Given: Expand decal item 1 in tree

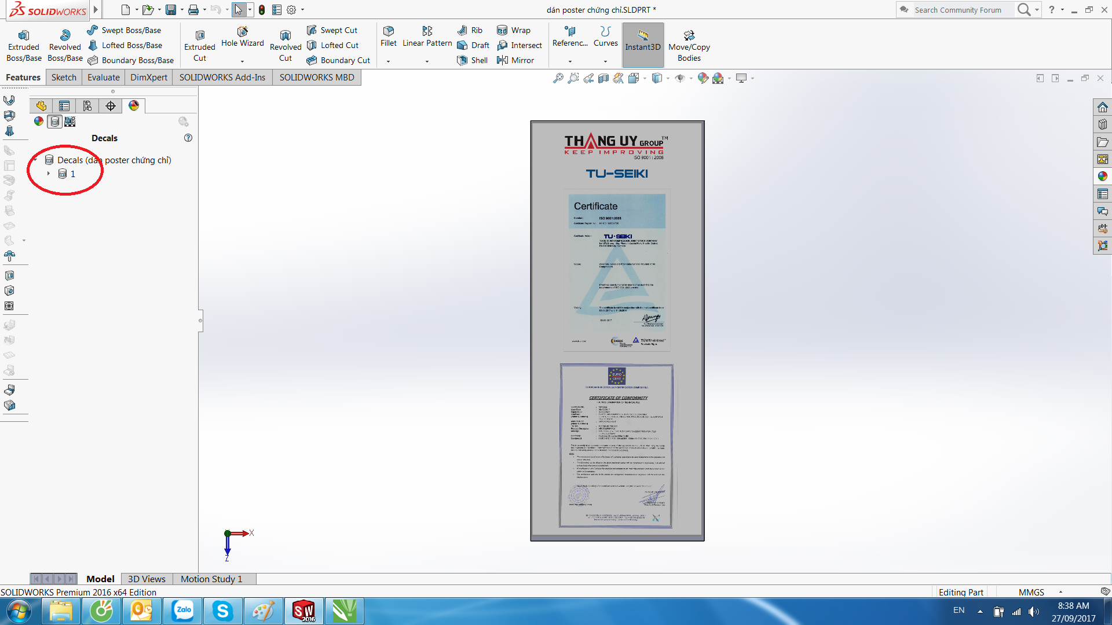Looking at the screenshot, I should 49,174.
